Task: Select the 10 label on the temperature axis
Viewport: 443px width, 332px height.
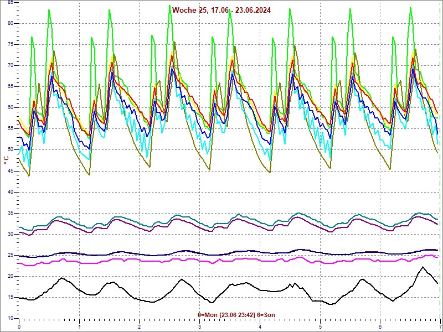Action: [11, 318]
